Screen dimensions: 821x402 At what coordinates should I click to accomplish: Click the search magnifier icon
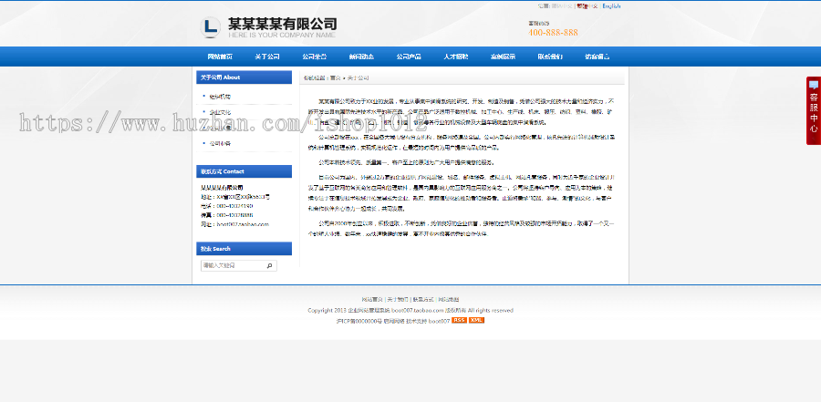[x=270, y=266]
